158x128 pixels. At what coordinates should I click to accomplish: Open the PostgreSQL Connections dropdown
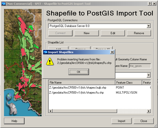point(148,26)
